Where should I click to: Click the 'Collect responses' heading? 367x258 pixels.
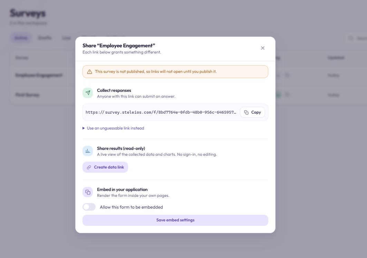point(114,90)
